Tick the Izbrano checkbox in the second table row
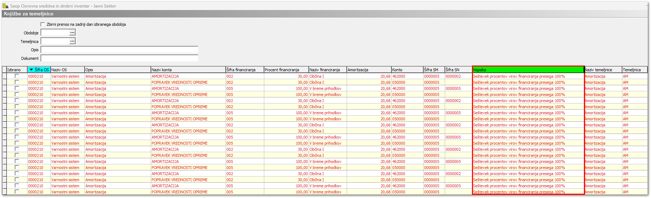 17,82
